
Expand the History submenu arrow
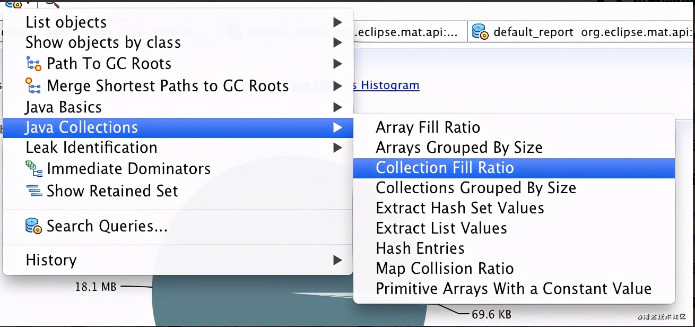pos(337,260)
